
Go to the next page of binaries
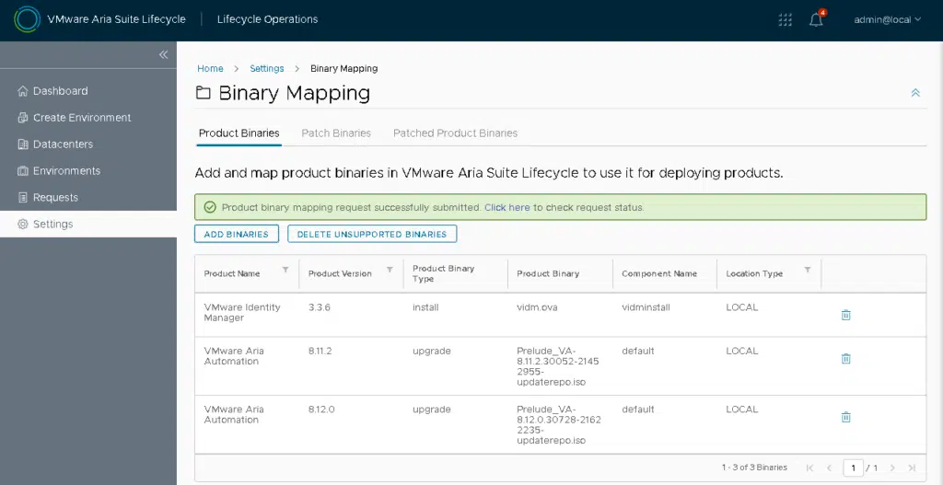click(892, 468)
